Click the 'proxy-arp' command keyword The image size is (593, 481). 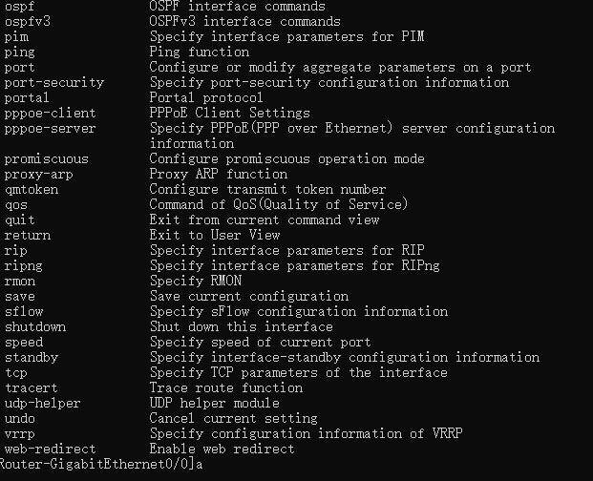point(38,175)
